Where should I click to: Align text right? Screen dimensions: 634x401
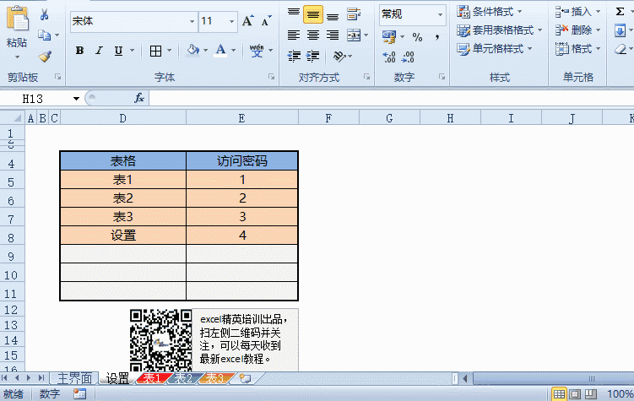coord(333,35)
